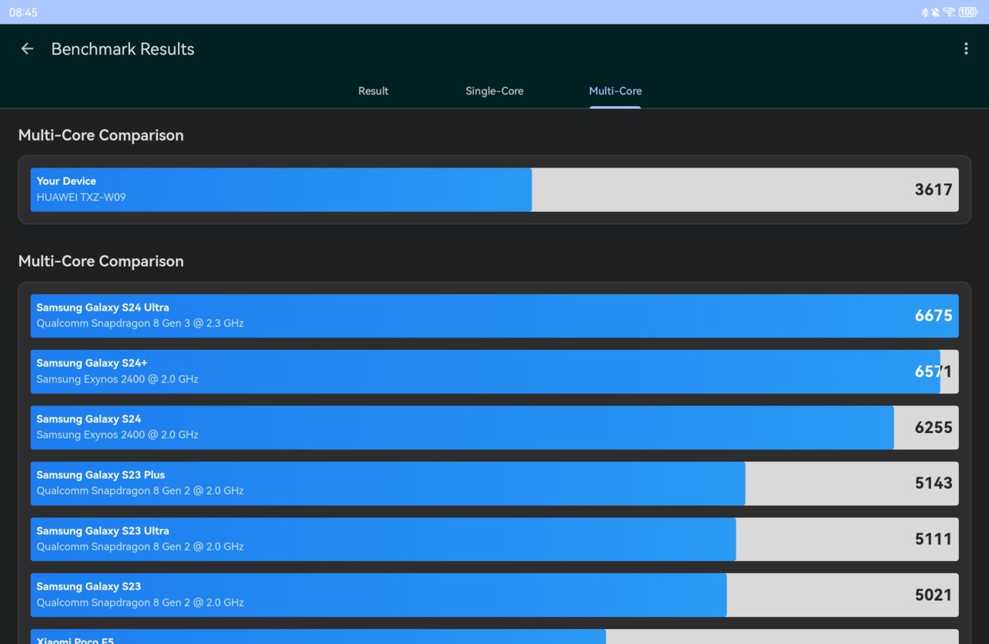Select the Multi-Core tab

615,91
